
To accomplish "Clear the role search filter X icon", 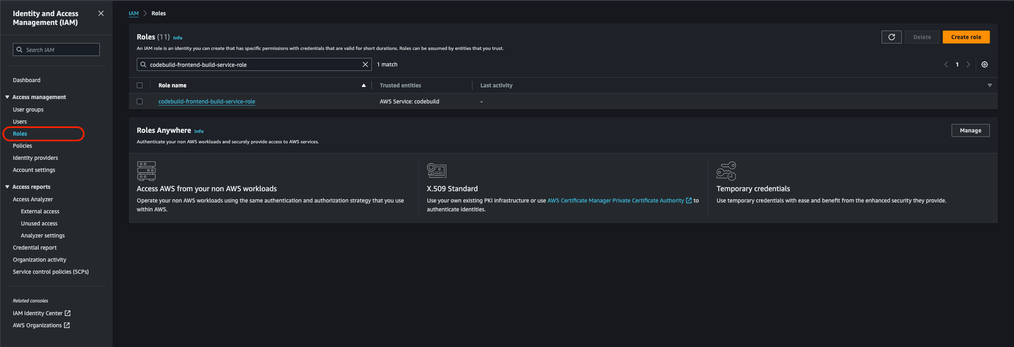I will pos(365,64).
